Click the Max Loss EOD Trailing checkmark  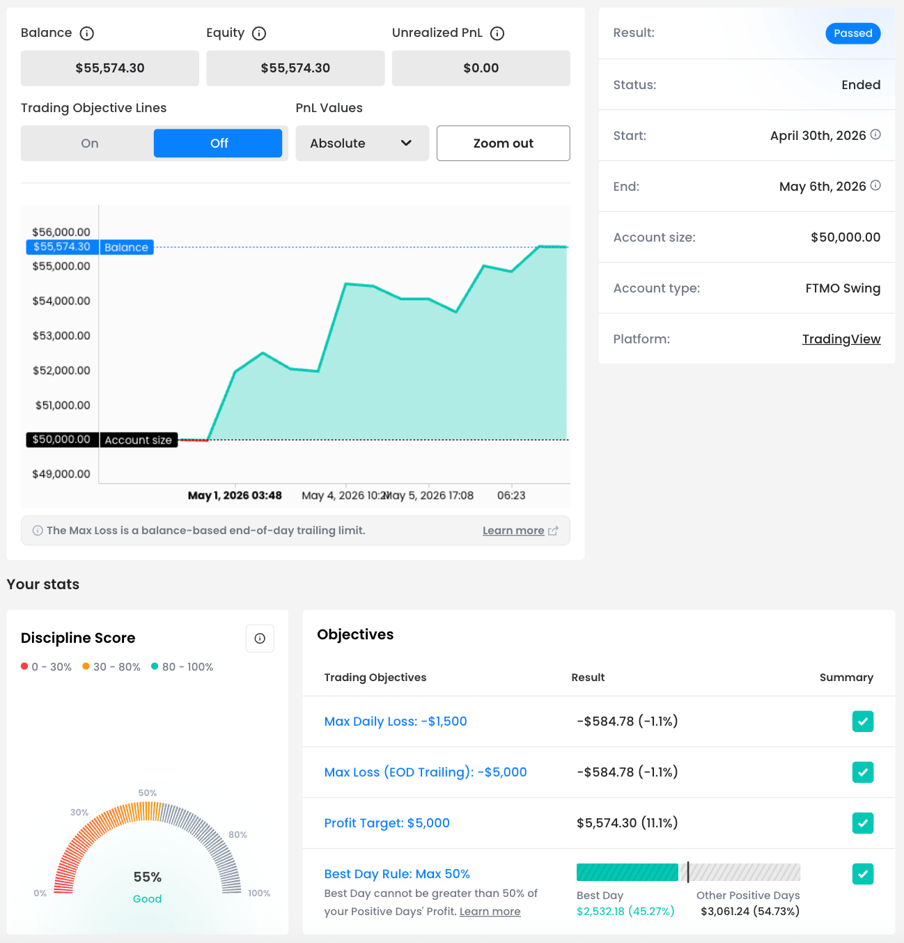pyautogui.click(x=863, y=772)
